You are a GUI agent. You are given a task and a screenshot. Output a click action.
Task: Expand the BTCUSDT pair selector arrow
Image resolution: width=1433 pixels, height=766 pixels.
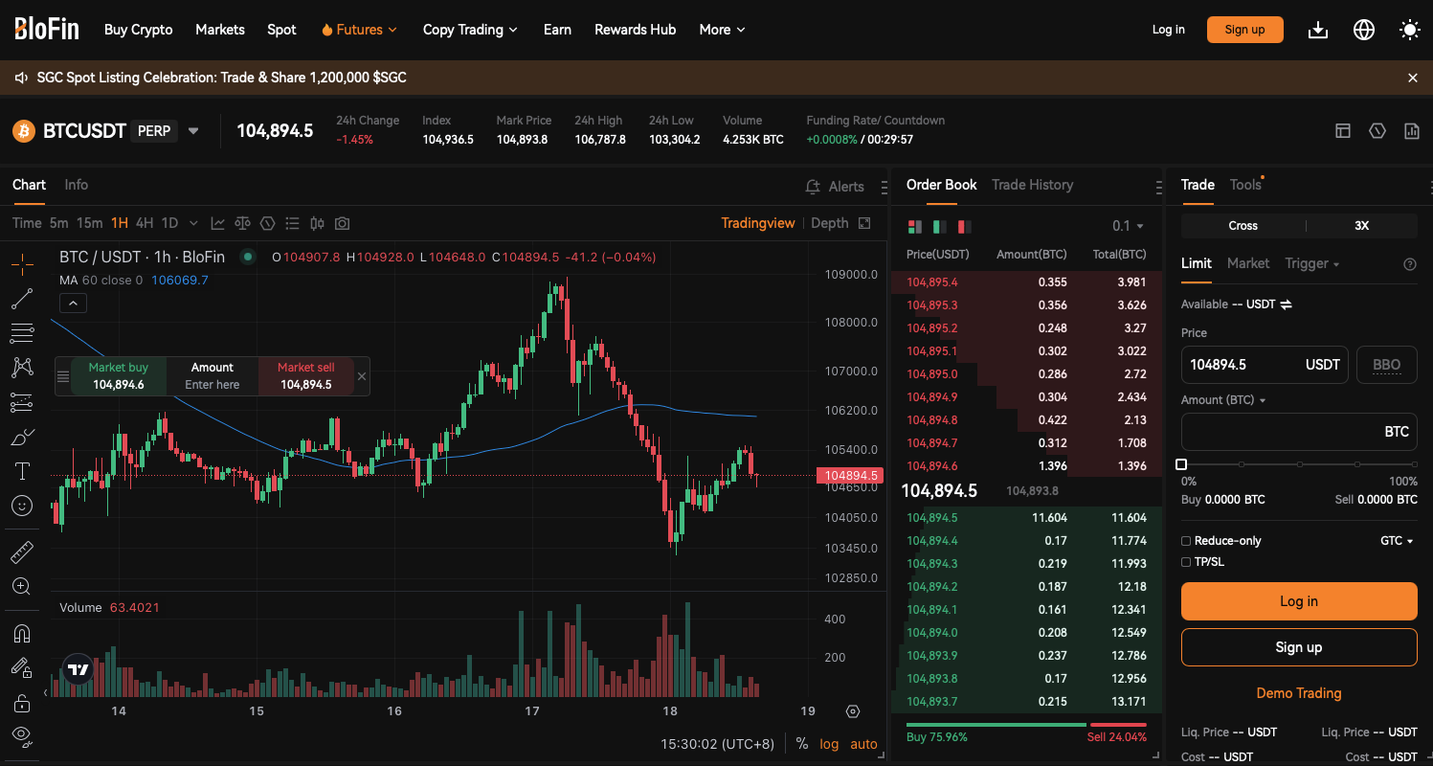(193, 131)
